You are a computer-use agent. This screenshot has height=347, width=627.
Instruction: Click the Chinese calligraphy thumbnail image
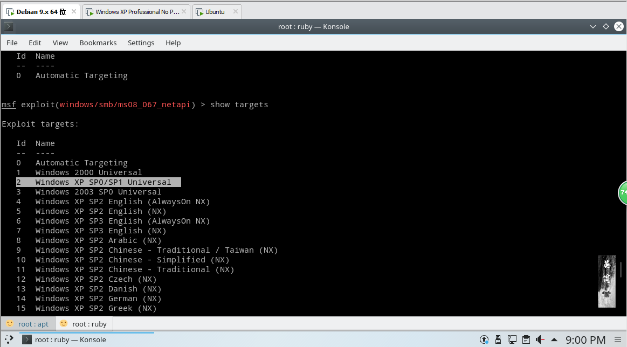click(607, 281)
